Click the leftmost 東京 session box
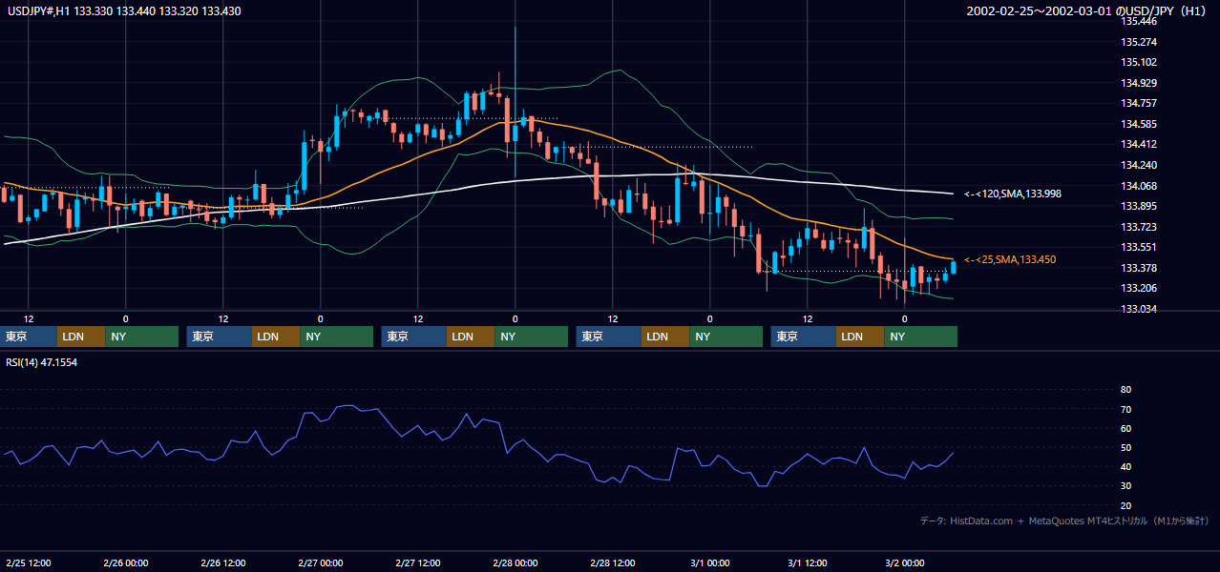Viewport: 1220px width, 572px height. pos(29,337)
